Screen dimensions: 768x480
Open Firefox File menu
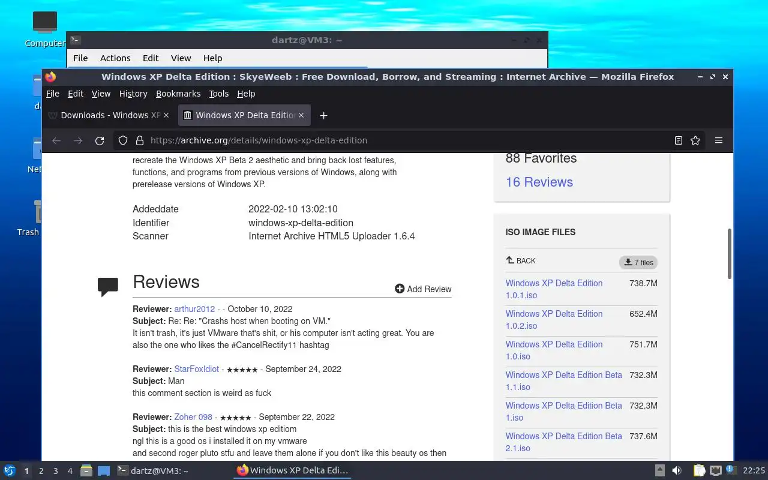[53, 94]
